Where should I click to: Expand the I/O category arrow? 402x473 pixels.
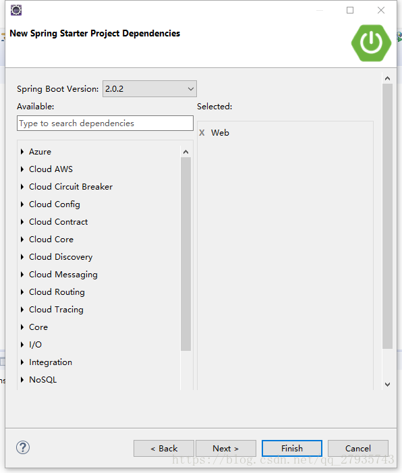(x=22, y=345)
